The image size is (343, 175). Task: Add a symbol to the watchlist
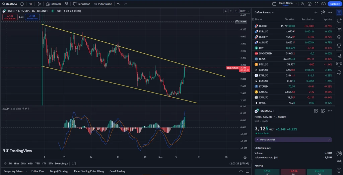316,12
